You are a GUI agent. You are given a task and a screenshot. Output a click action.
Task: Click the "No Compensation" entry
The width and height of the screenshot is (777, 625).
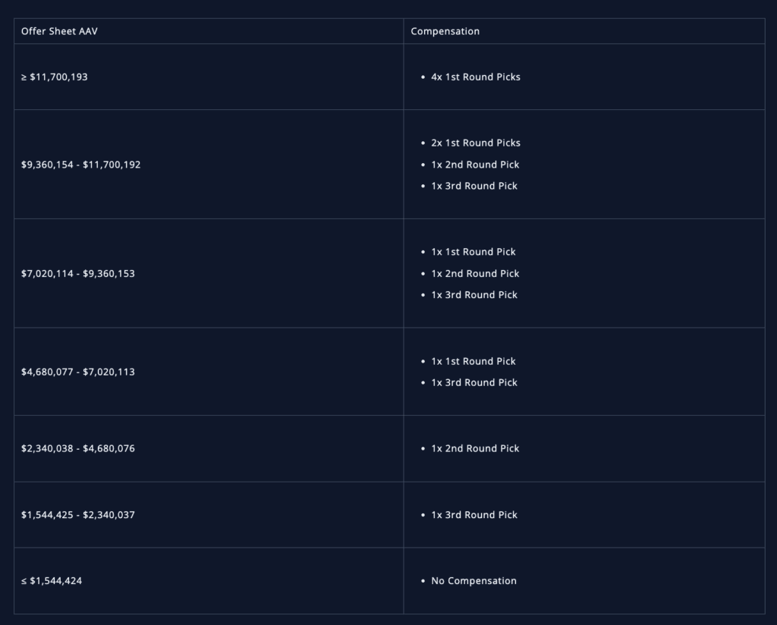click(473, 581)
